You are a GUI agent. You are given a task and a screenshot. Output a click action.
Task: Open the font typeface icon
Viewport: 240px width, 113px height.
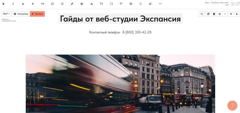point(91,4)
